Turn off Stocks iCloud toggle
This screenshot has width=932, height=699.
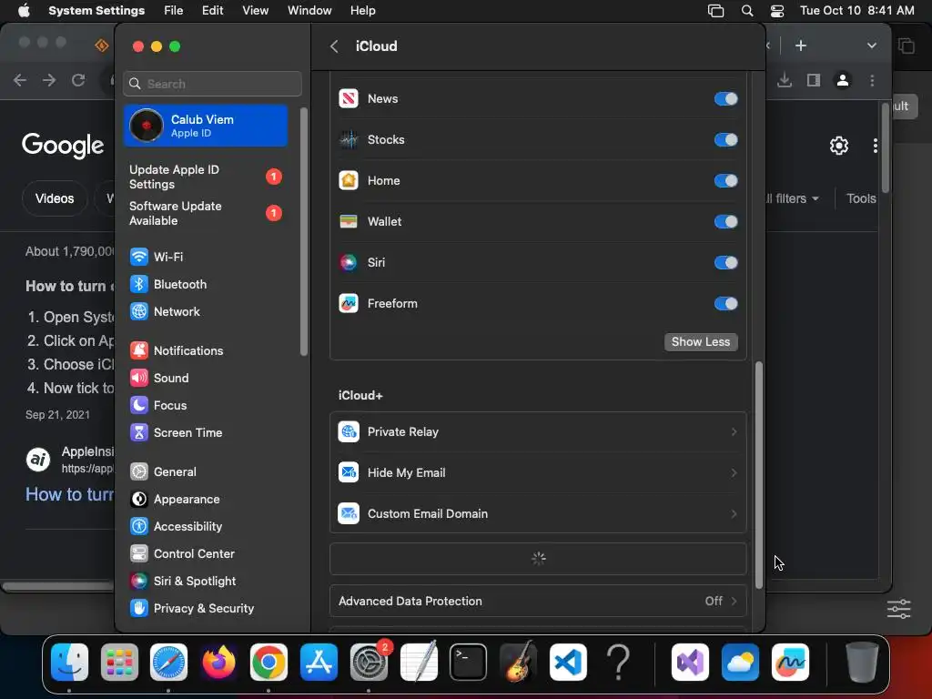[725, 139]
